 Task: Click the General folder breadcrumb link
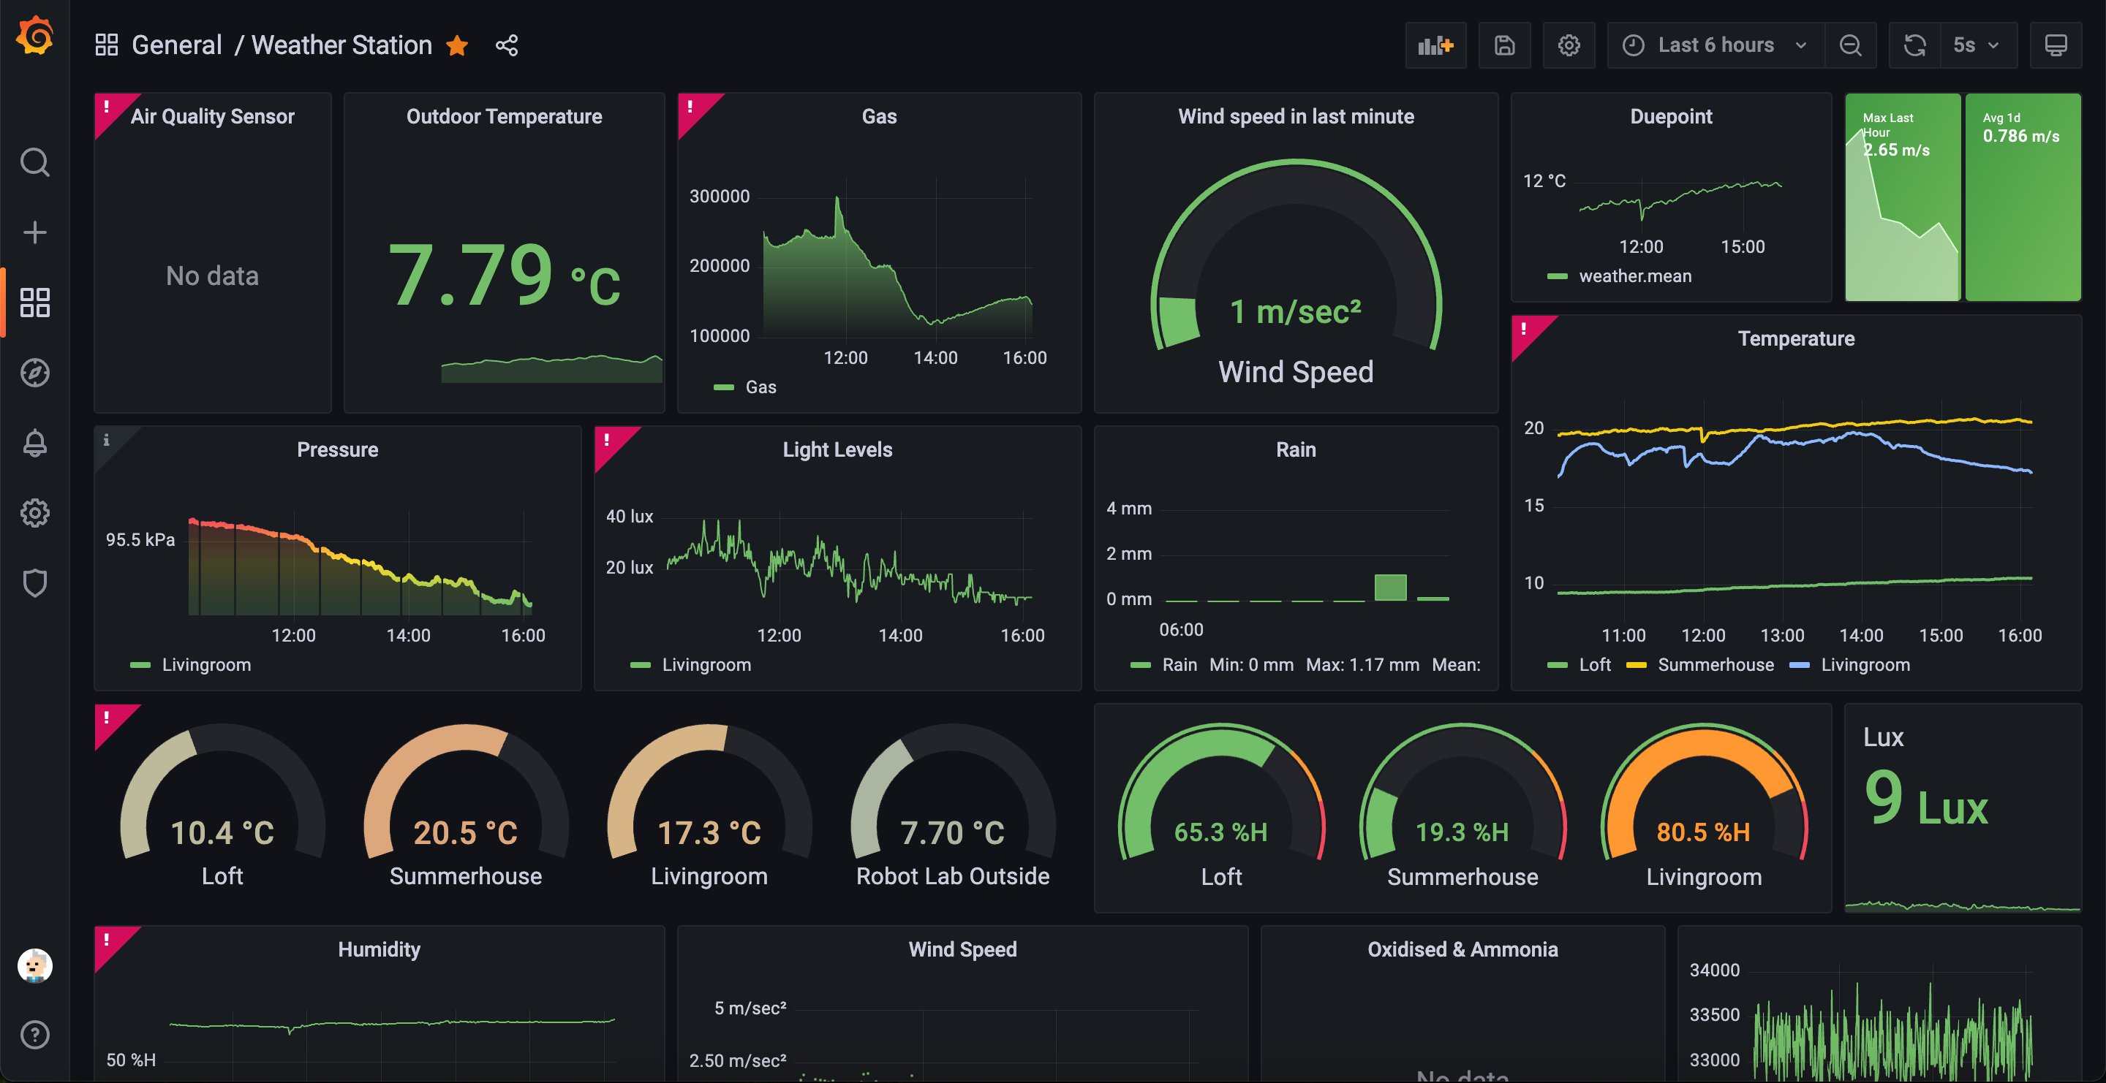[x=176, y=46]
